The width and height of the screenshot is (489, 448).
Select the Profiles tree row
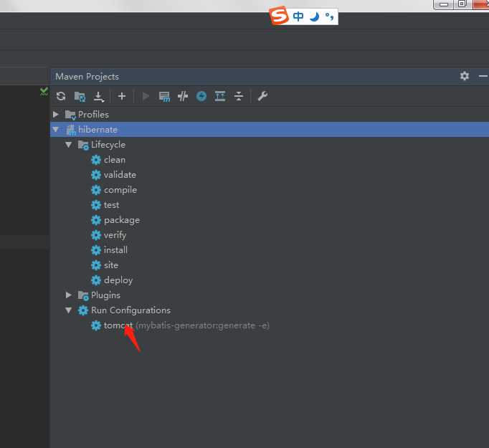pyautogui.click(x=270, y=115)
